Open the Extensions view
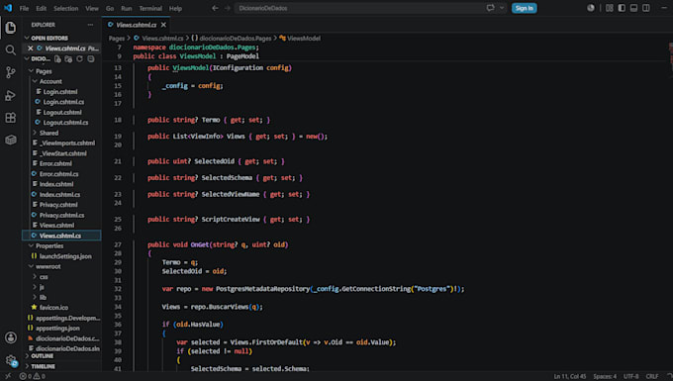The height and width of the screenshot is (381, 673). pos(10,118)
